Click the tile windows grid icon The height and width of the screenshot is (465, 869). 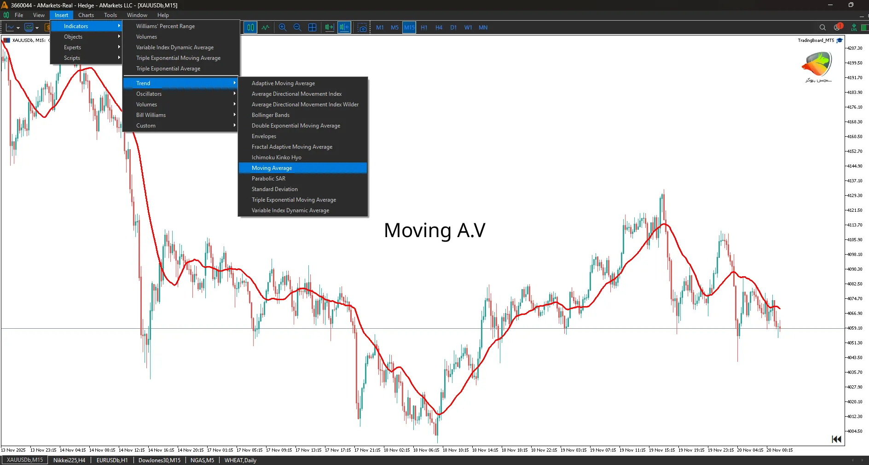pyautogui.click(x=312, y=28)
